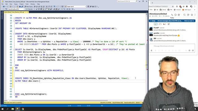Click 'SET NOCOUNT ON' in the editor

click(x=23, y=23)
